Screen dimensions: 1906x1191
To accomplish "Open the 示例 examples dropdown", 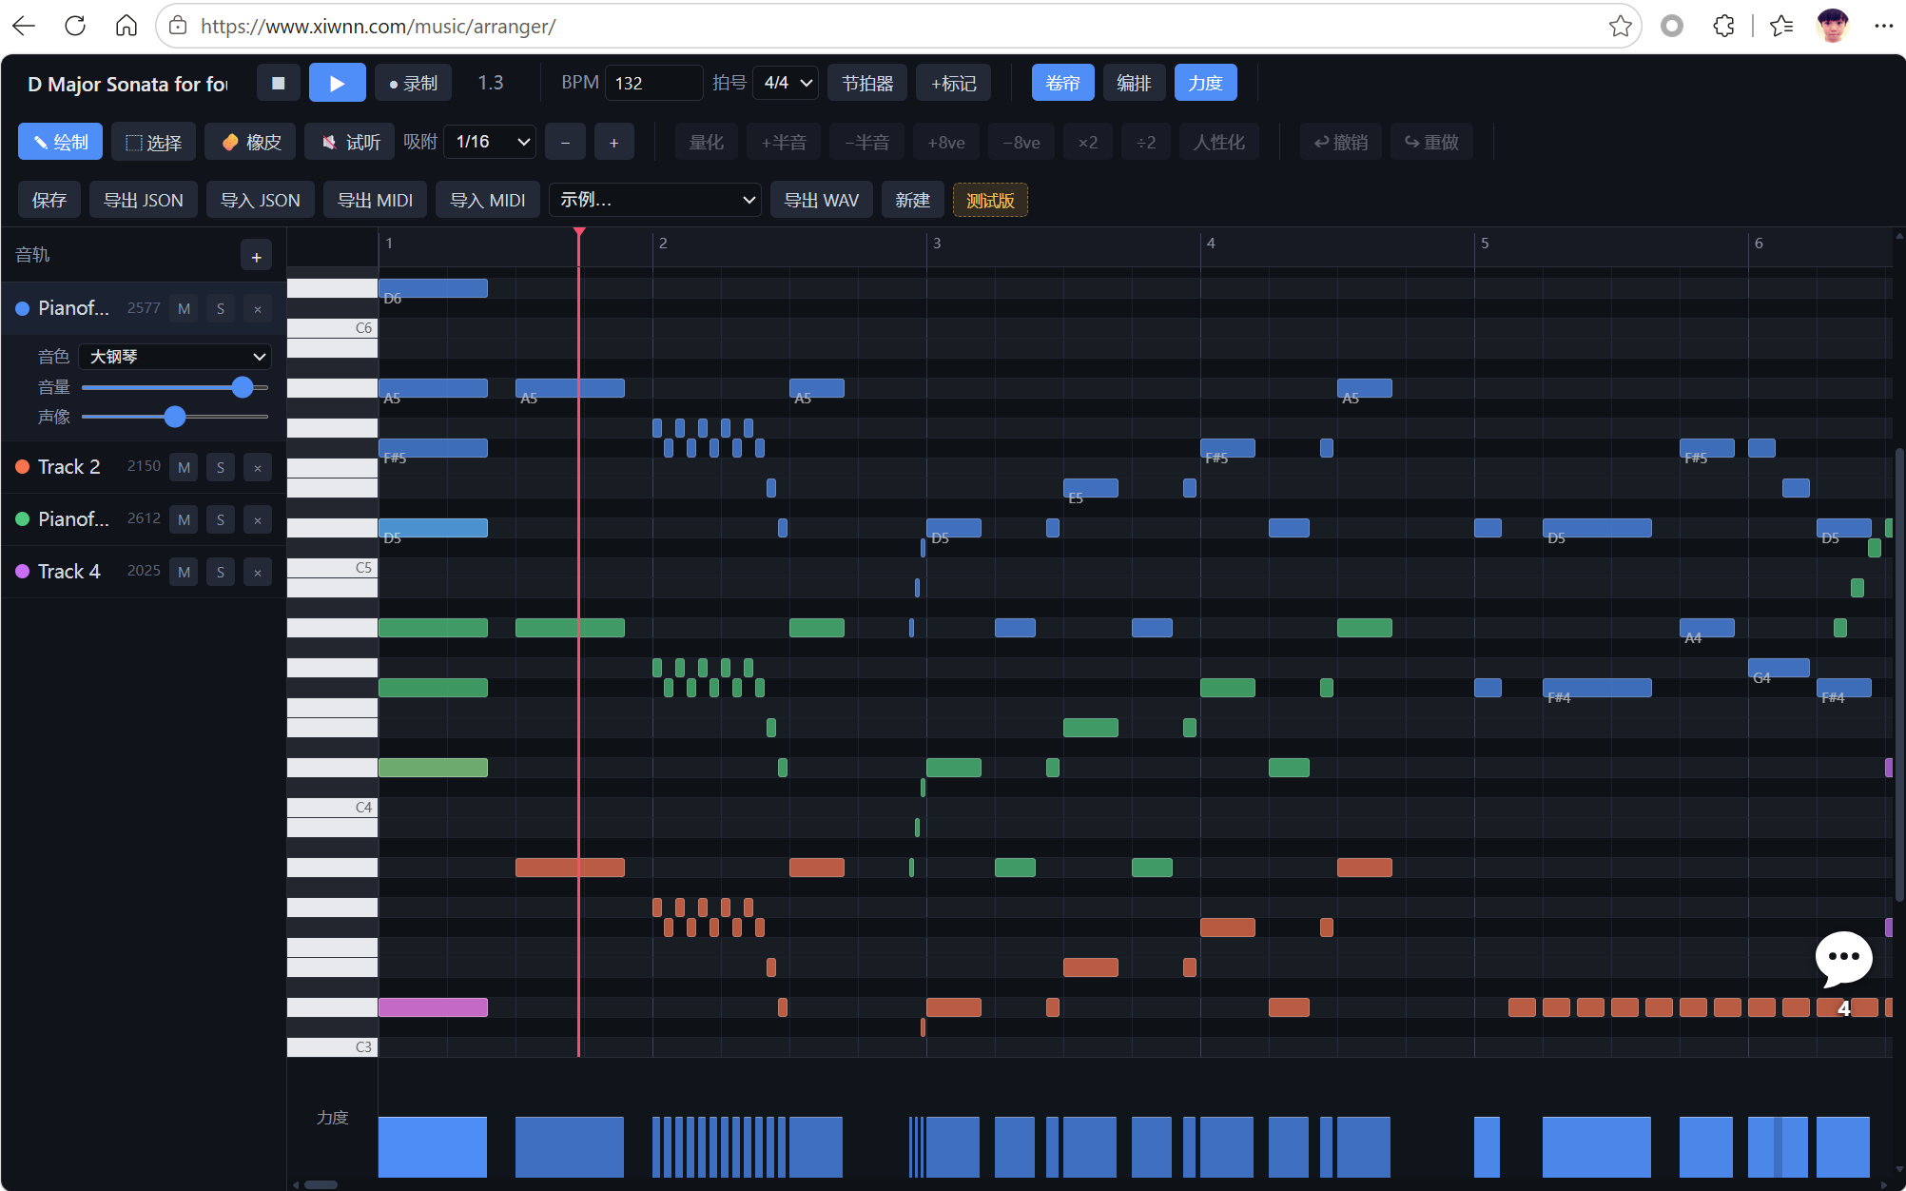I will click(654, 200).
